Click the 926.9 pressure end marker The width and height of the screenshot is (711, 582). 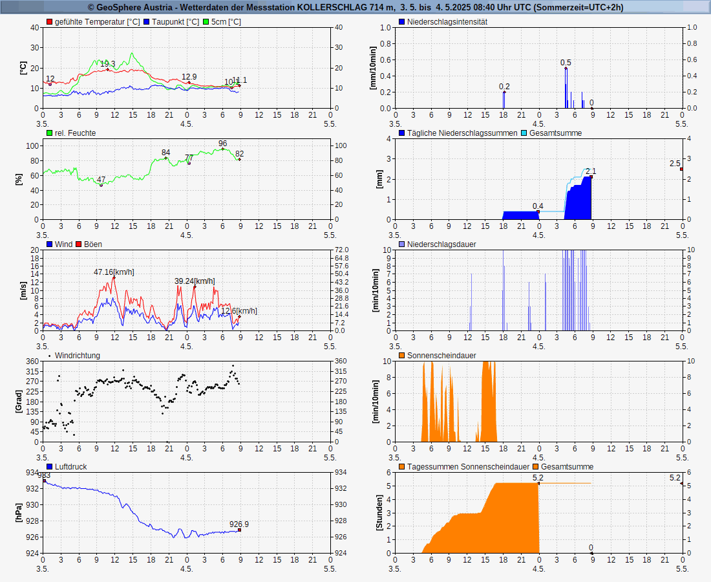coord(239,530)
